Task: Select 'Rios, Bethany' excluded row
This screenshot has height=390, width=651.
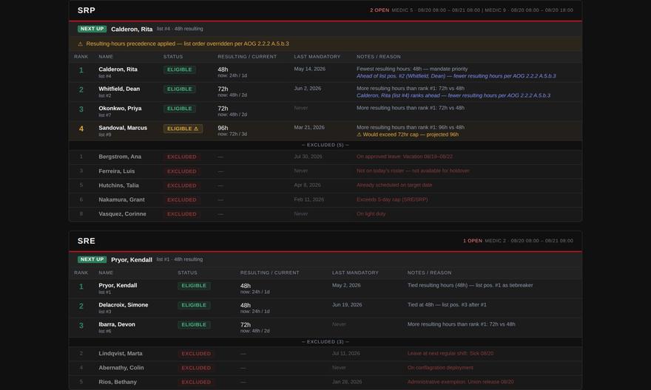Action: click(x=325, y=382)
